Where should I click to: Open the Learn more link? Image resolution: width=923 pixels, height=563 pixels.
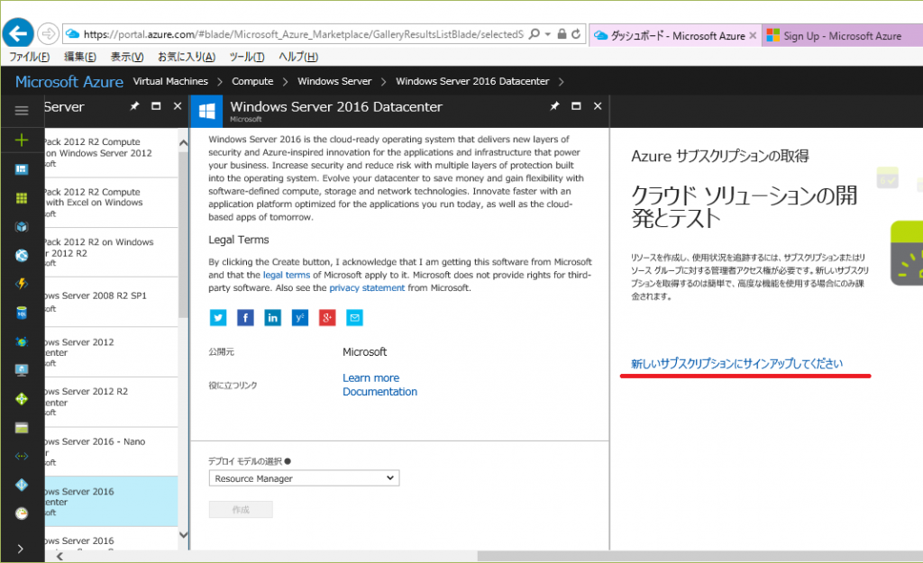tap(370, 377)
